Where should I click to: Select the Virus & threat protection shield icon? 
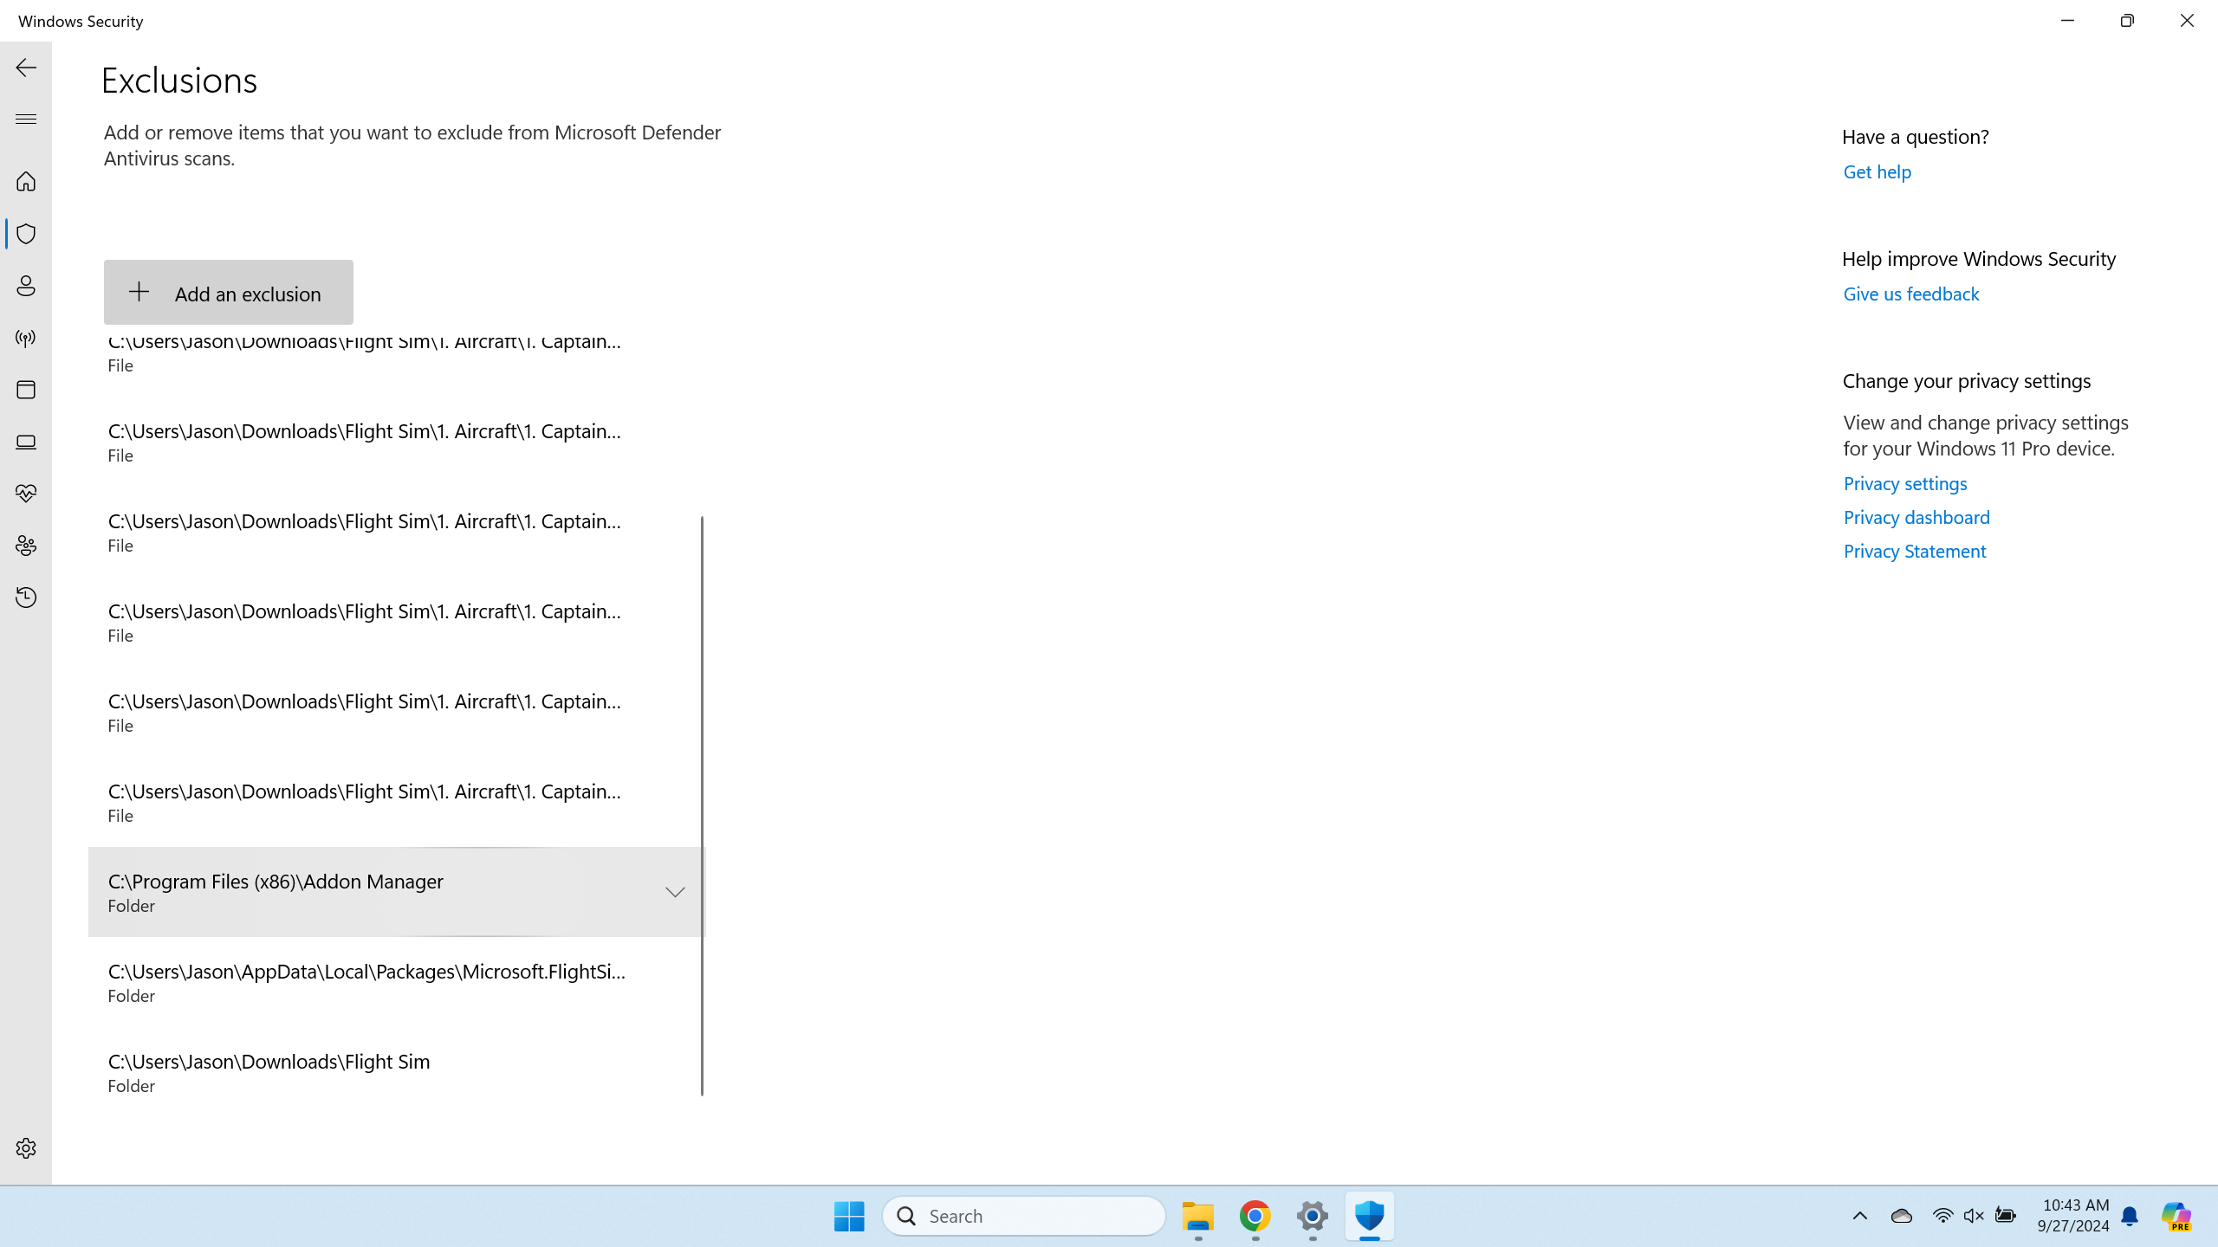[x=26, y=234]
